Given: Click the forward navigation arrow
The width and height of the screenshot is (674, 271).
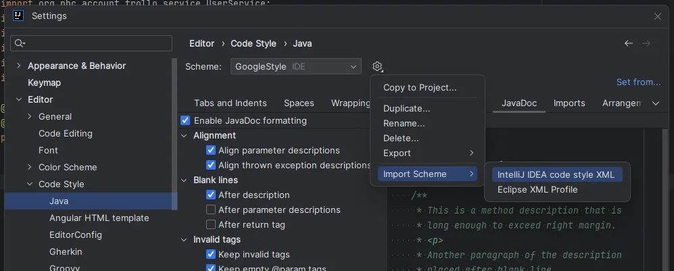Looking at the screenshot, I should (x=646, y=43).
